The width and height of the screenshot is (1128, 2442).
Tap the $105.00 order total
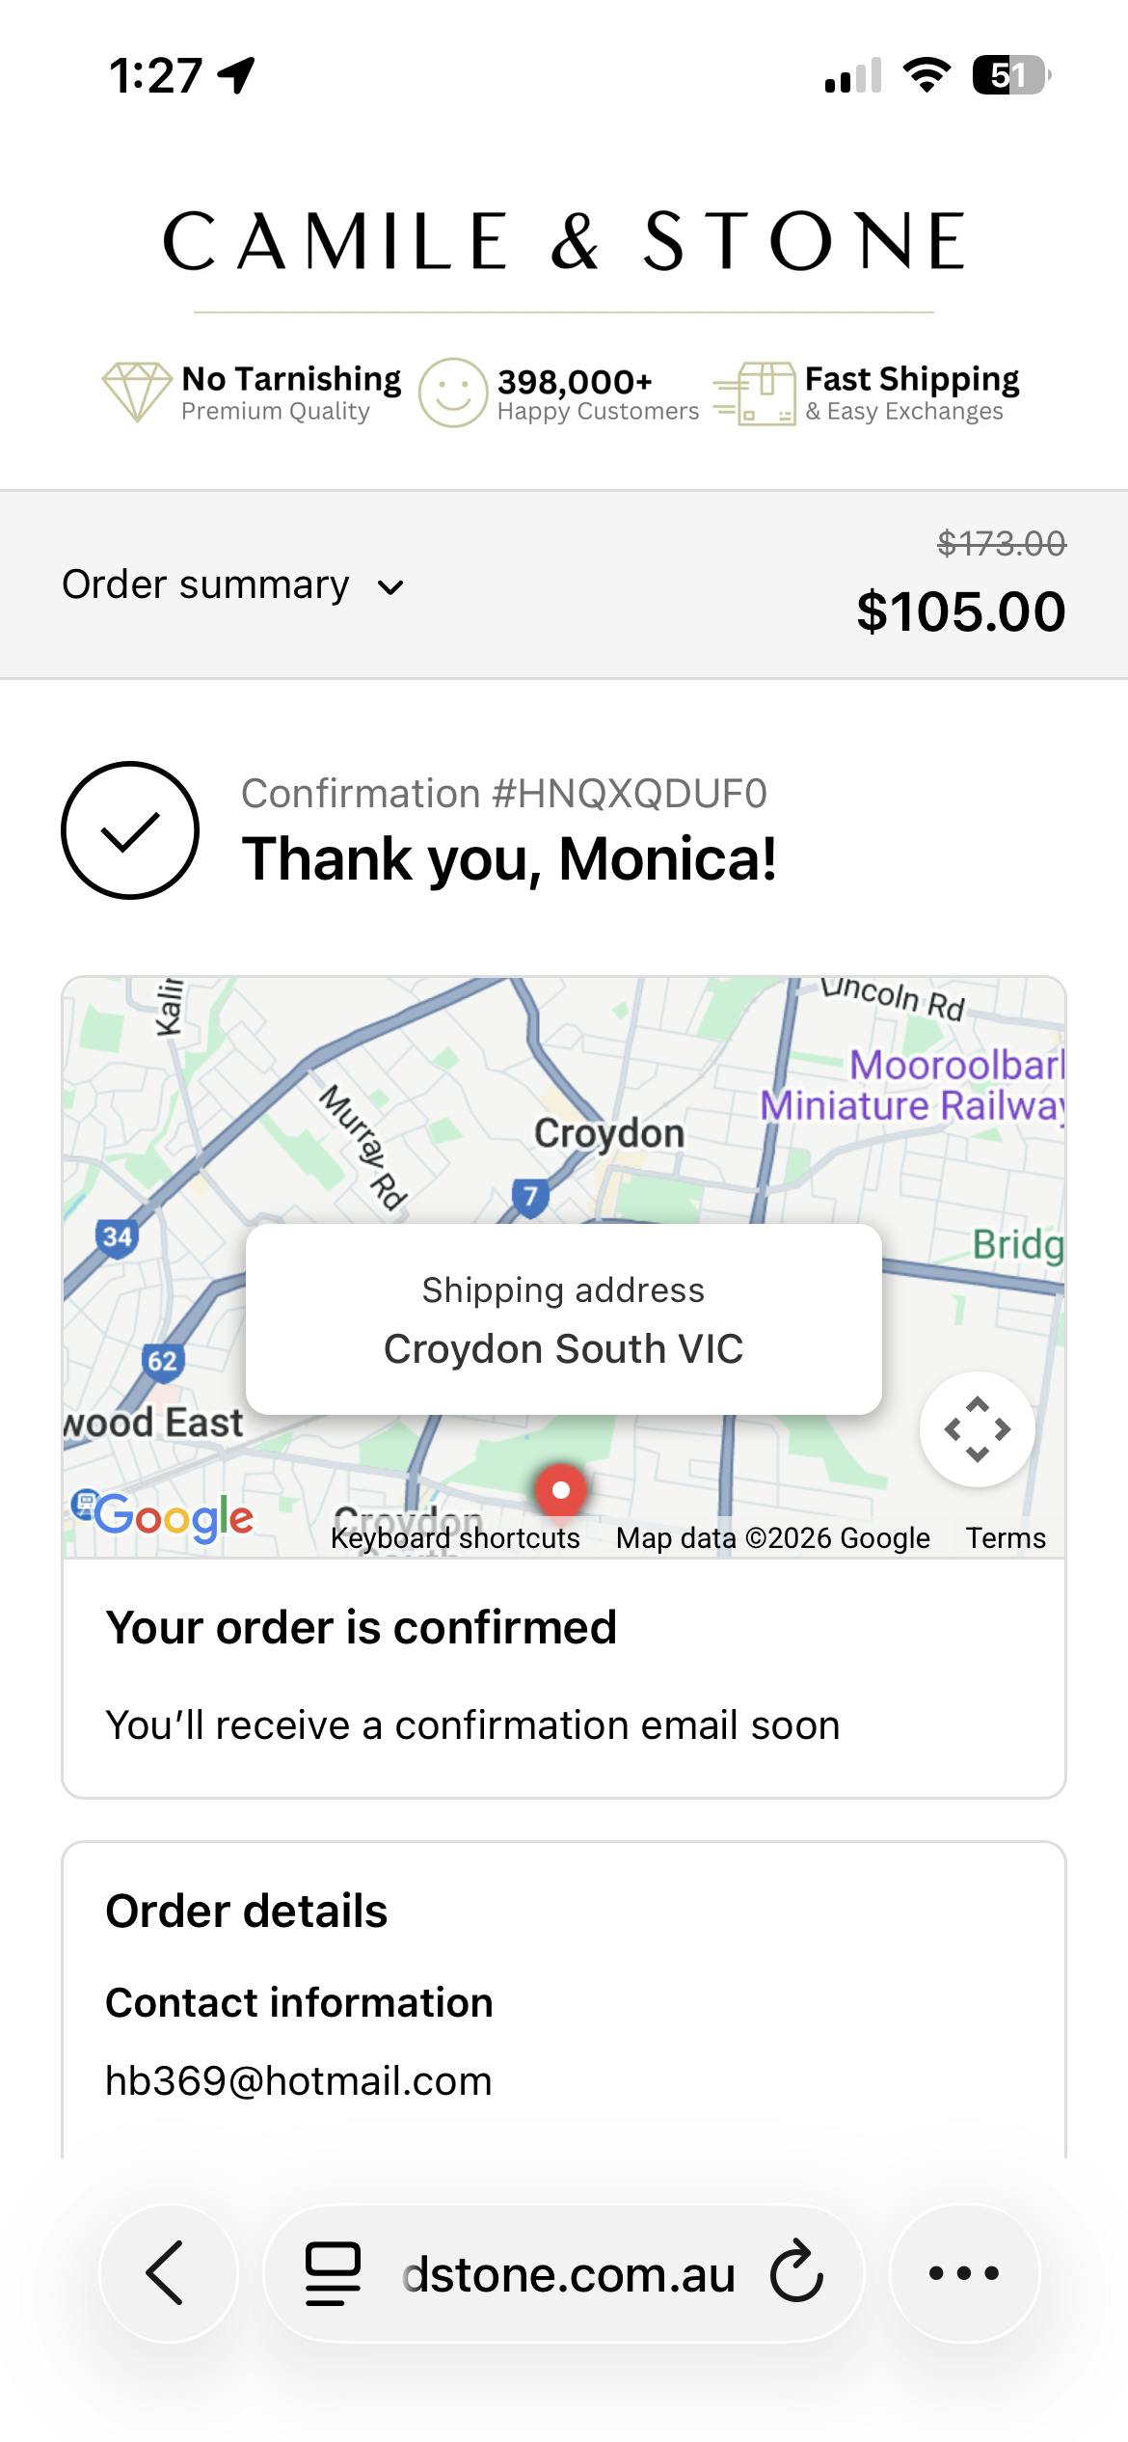coord(960,611)
